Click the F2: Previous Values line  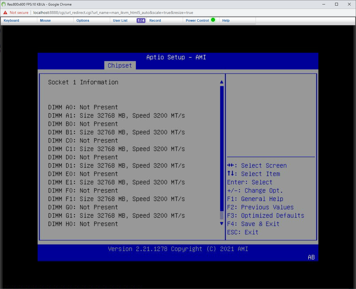pos(260,207)
